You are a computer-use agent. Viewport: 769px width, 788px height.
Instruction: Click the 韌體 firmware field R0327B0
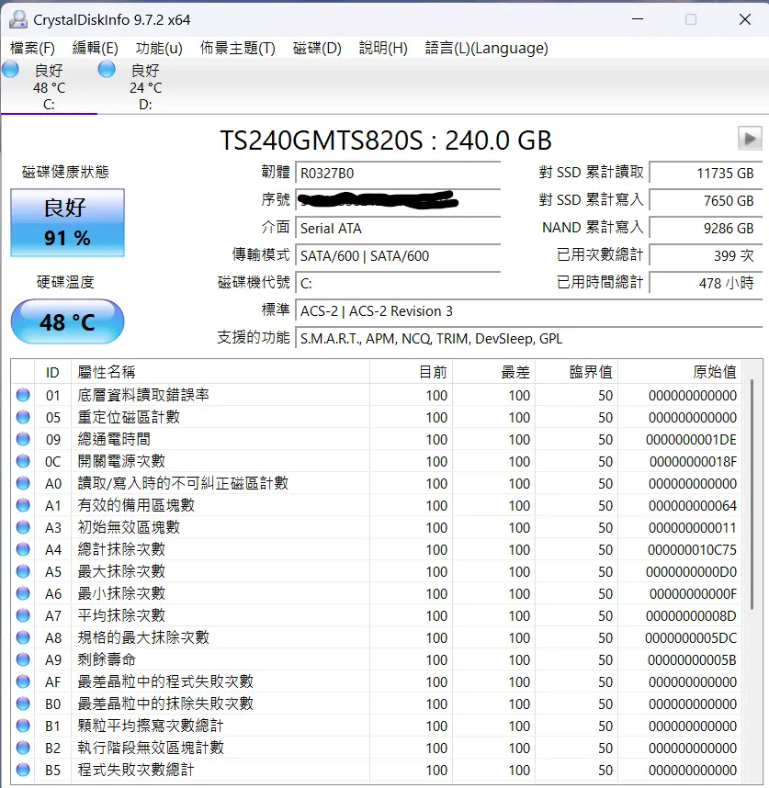(x=400, y=174)
